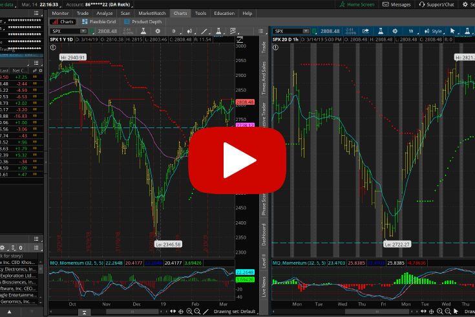The height and width of the screenshot is (317, 475).
Task: Expand the SPX symbol dropdown on right chart
Action: [x=306, y=31]
